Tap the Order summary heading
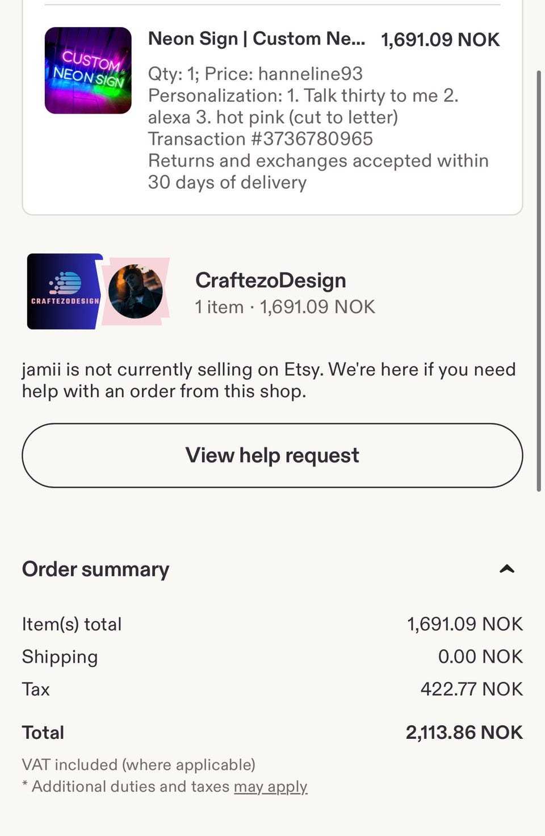The width and height of the screenshot is (545, 836). click(x=95, y=569)
